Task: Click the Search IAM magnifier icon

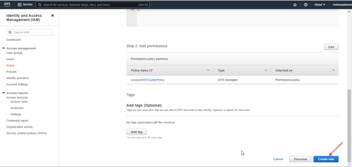Action: [x=10, y=32]
